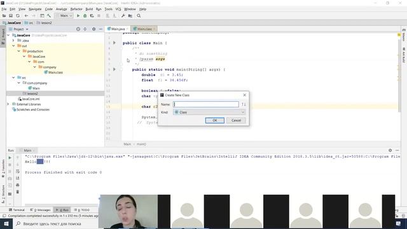
Task: Clear All trash icon in Run panel
Action: click(x=18, y=192)
